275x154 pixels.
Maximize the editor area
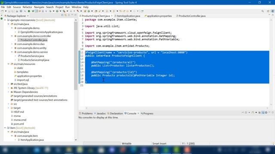(x=273, y=15)
